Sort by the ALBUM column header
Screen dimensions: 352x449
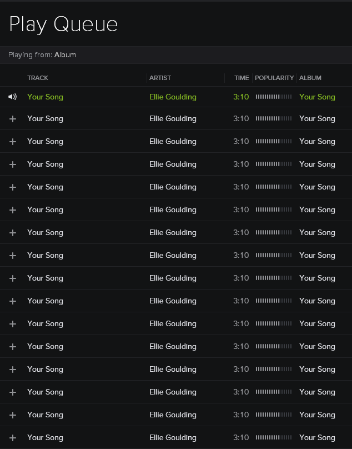tap(310, 78)
